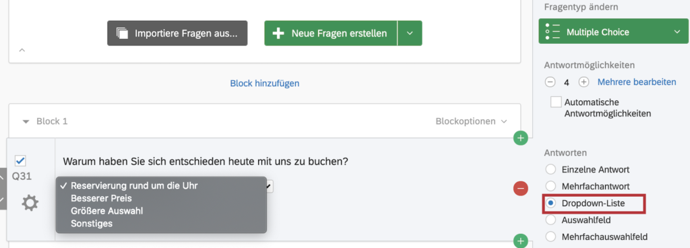Click Neue Fragen erstellen button
The width and height of the screenshot is (690, 248).
pos(330,33)
